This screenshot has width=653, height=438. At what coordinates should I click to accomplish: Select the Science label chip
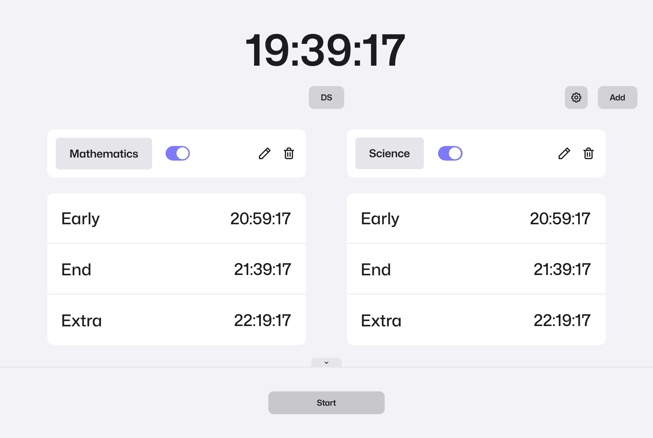coord(389,153)
